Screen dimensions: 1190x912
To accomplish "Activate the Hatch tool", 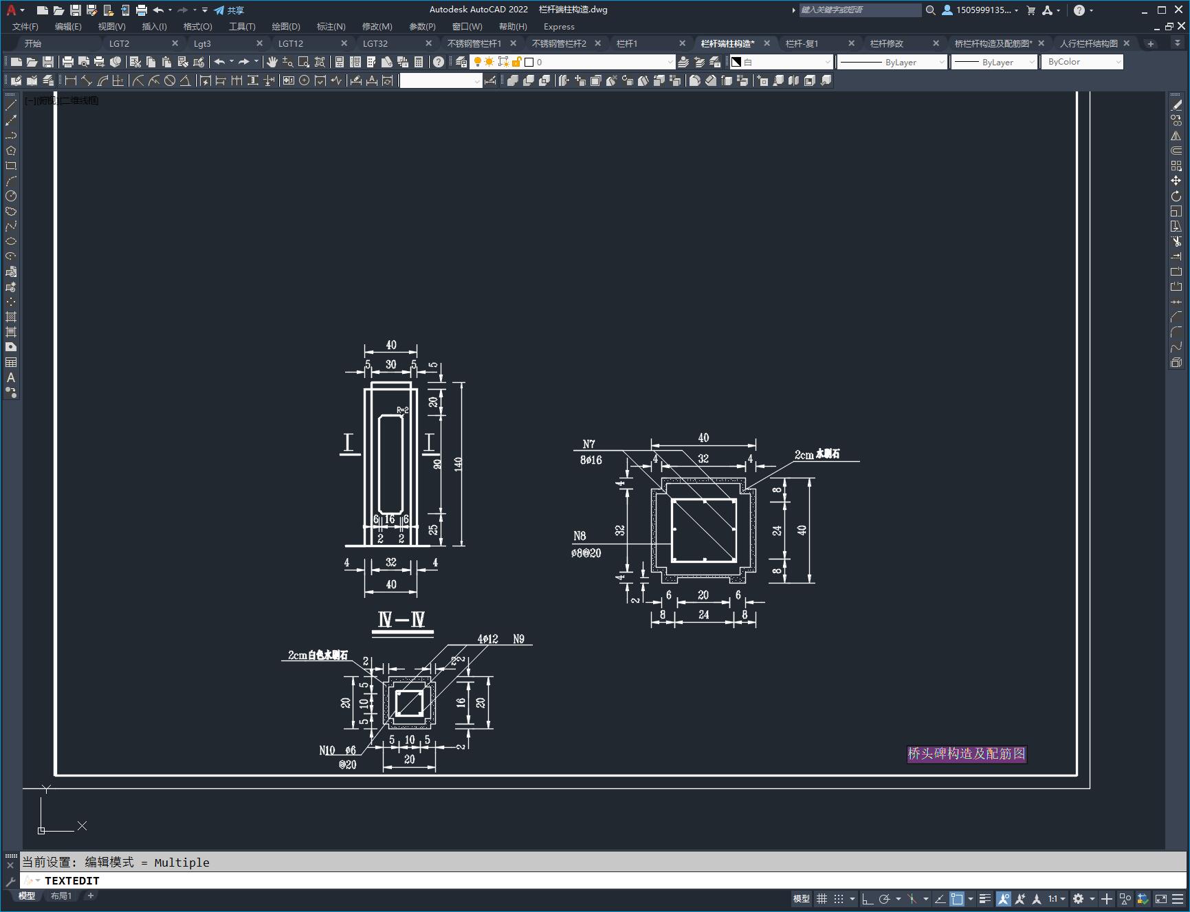I will click(x=11, y=317).
